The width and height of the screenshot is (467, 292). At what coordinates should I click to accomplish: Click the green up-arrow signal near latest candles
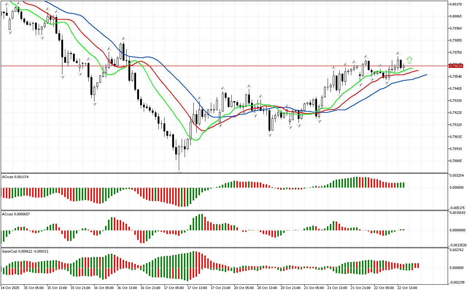(x=409, y=60)
